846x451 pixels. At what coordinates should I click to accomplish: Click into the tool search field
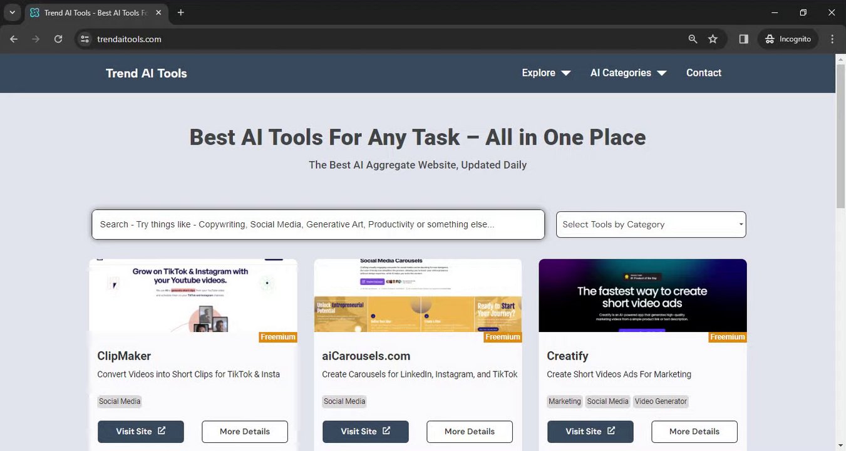(x=318, y=224)
